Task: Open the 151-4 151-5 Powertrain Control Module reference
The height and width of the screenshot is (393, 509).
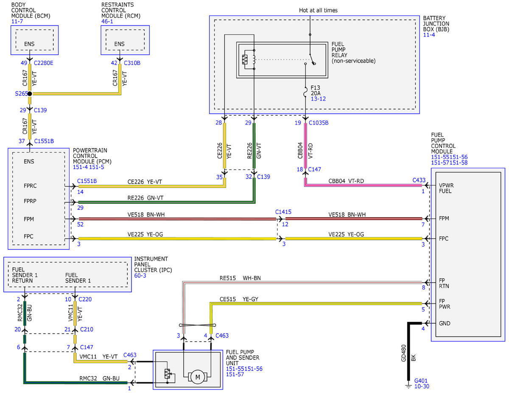Action: 88,167
